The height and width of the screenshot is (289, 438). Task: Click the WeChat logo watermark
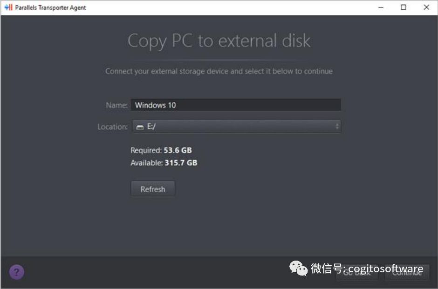[x=298, y=268]
